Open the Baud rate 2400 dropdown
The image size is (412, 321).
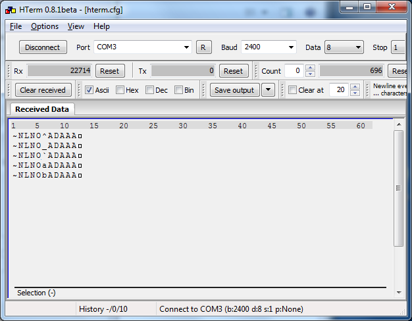(x=291, y=47)
